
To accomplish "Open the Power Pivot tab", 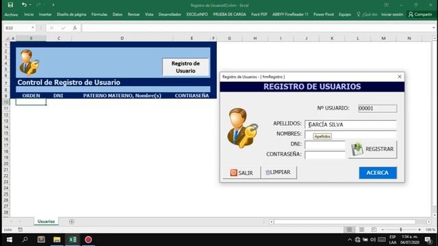I will pyautogui.click(x=324, y=14).
